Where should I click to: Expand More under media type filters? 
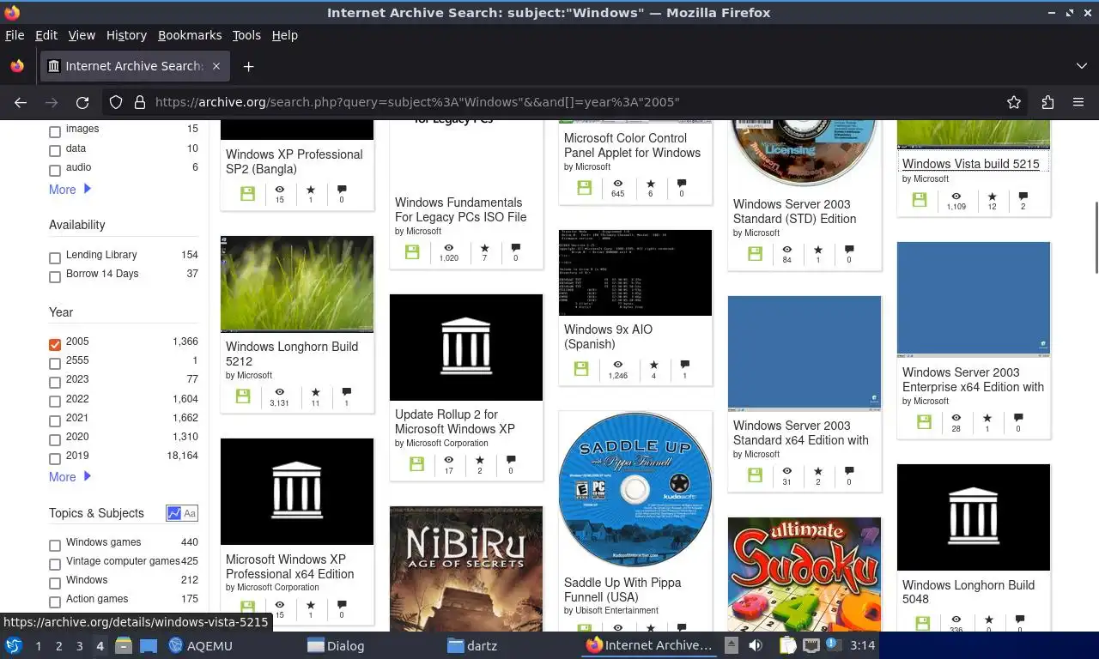70,190
